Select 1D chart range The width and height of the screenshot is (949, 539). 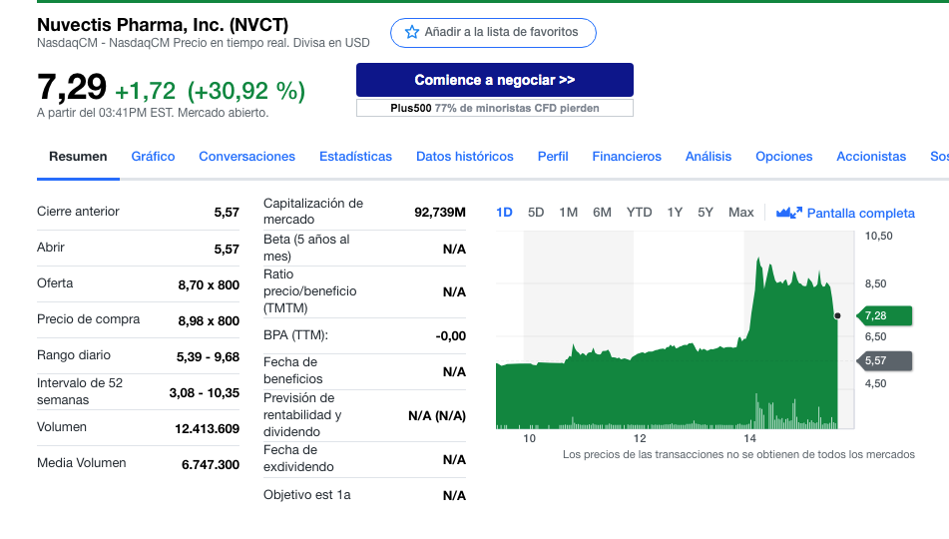tap(504, 213)
